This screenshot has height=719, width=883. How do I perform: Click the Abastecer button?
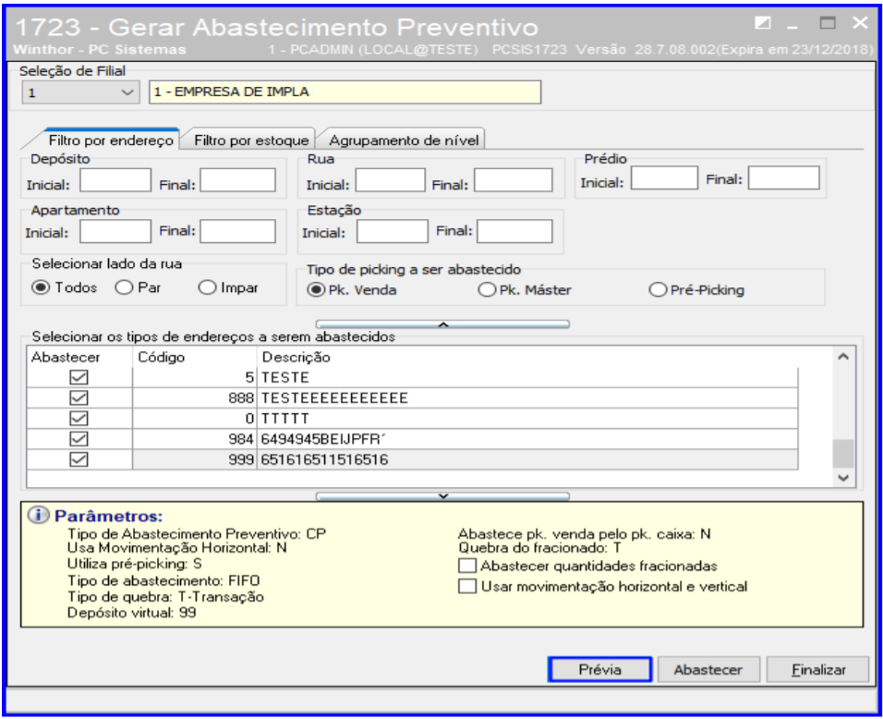[x=708, y=669]
